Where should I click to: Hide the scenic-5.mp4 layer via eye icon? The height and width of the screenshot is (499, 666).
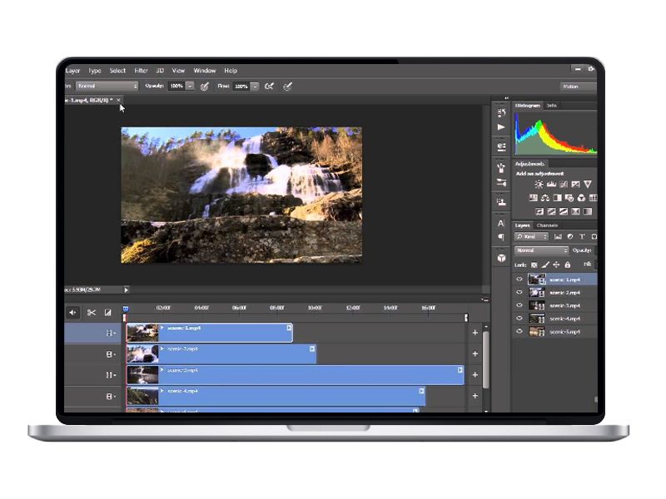coord(519,332)
